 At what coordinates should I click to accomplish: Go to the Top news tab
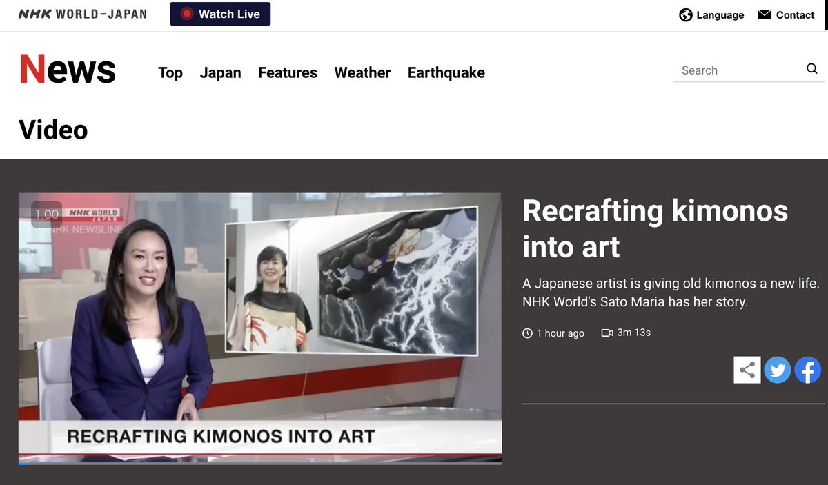coord(170,72)
